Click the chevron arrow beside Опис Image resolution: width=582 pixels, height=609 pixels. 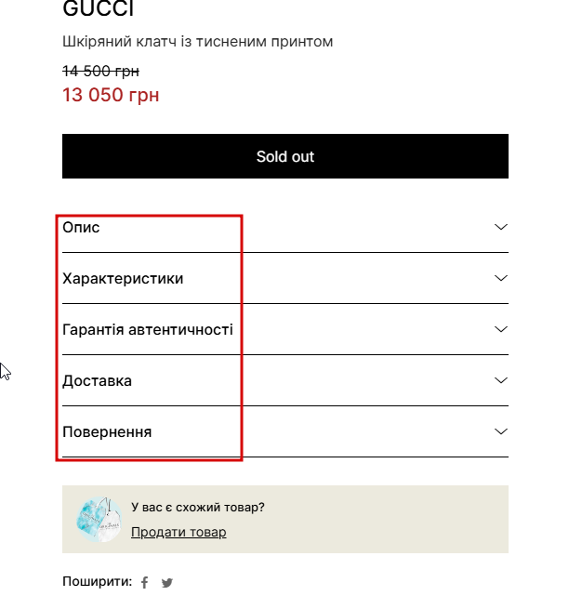(x=501, y=227)
